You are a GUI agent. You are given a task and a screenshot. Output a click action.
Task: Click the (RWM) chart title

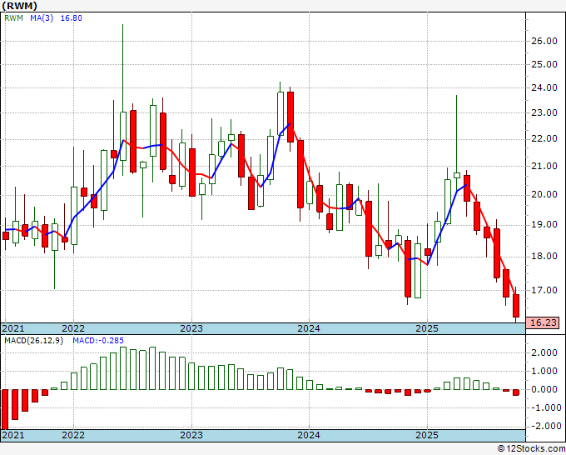(x=19, y=6)
